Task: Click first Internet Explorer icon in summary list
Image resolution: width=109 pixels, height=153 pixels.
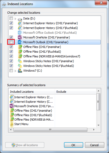Action: point(12,97)
